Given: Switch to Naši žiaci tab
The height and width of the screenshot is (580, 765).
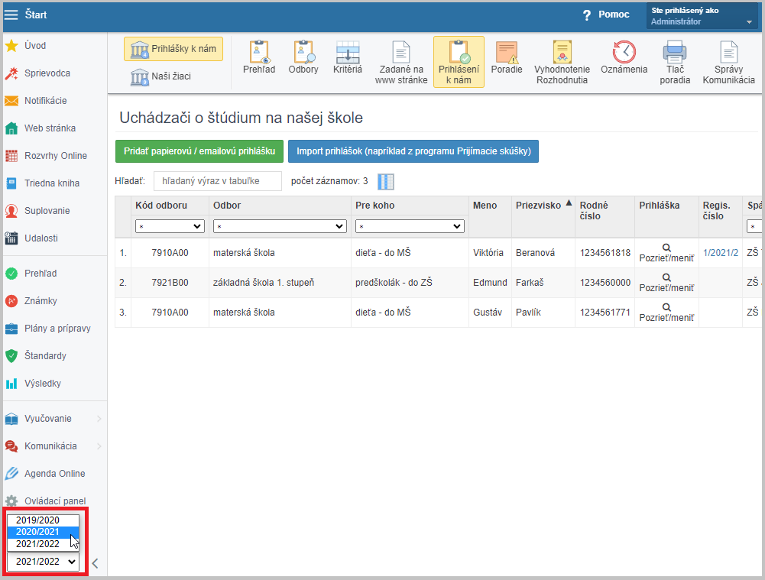Looking at the screenshot, I should click(161, 76).
